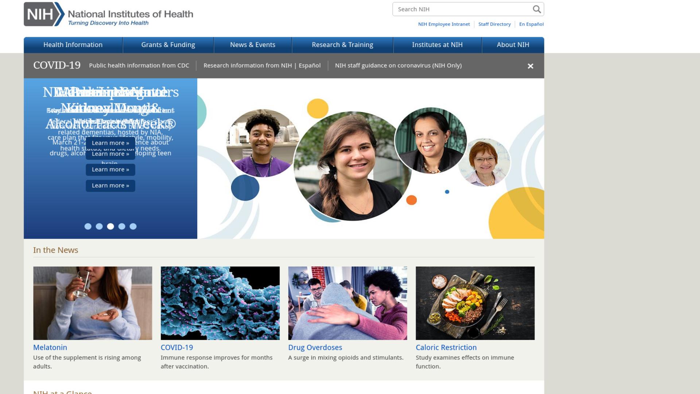Select the fifth carousel slide dot
700x394 pixels.
(x=133, y=227)
